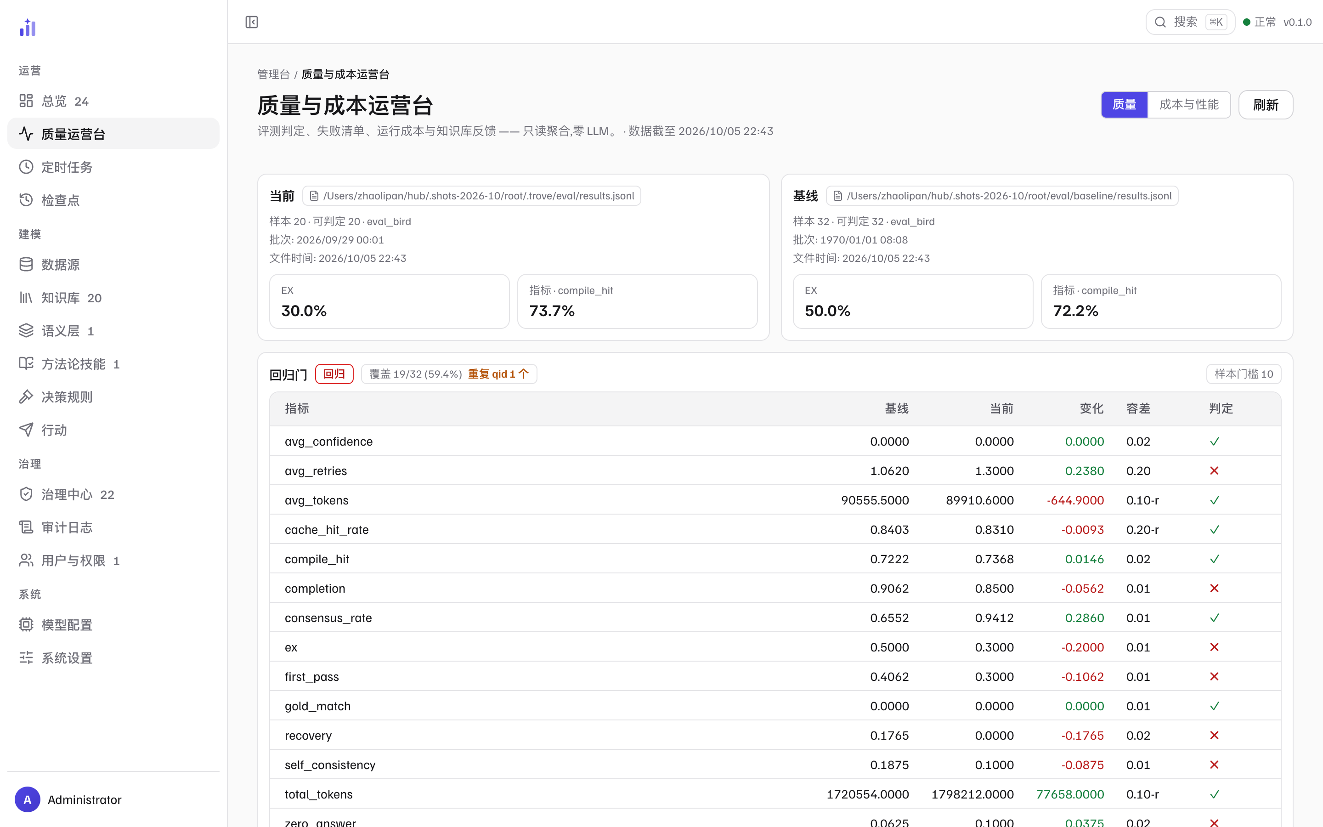Click baseline results.jsonl file path chip

[x=1001, y=196]
